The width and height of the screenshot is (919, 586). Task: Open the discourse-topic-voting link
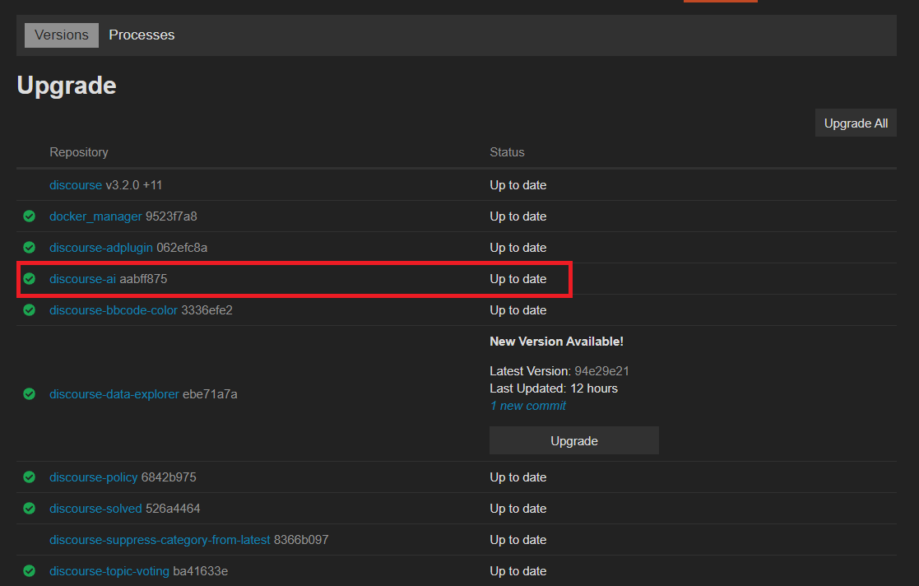109,571
